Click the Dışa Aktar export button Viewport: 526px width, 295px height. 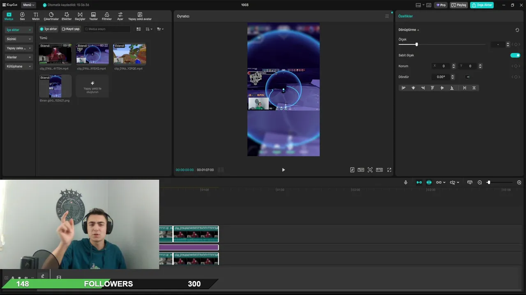482,5
